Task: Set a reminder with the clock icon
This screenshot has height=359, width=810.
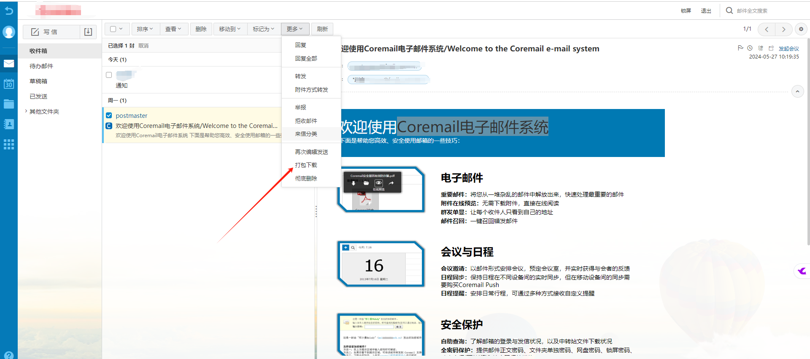Action: pyautogui.click(x=750, y=48)
